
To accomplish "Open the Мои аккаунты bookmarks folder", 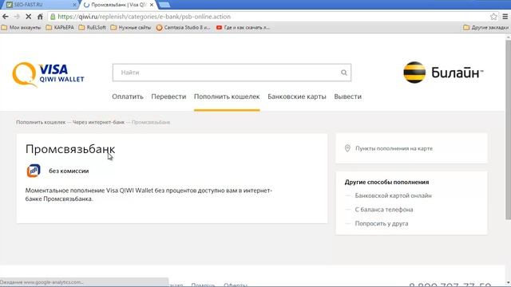I will click(22, 28).
